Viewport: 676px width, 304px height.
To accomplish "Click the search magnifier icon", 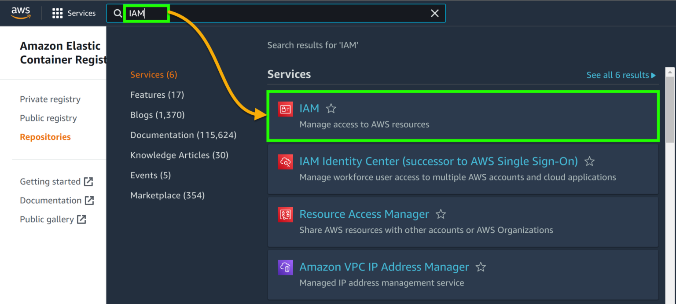I will point(117,13).
